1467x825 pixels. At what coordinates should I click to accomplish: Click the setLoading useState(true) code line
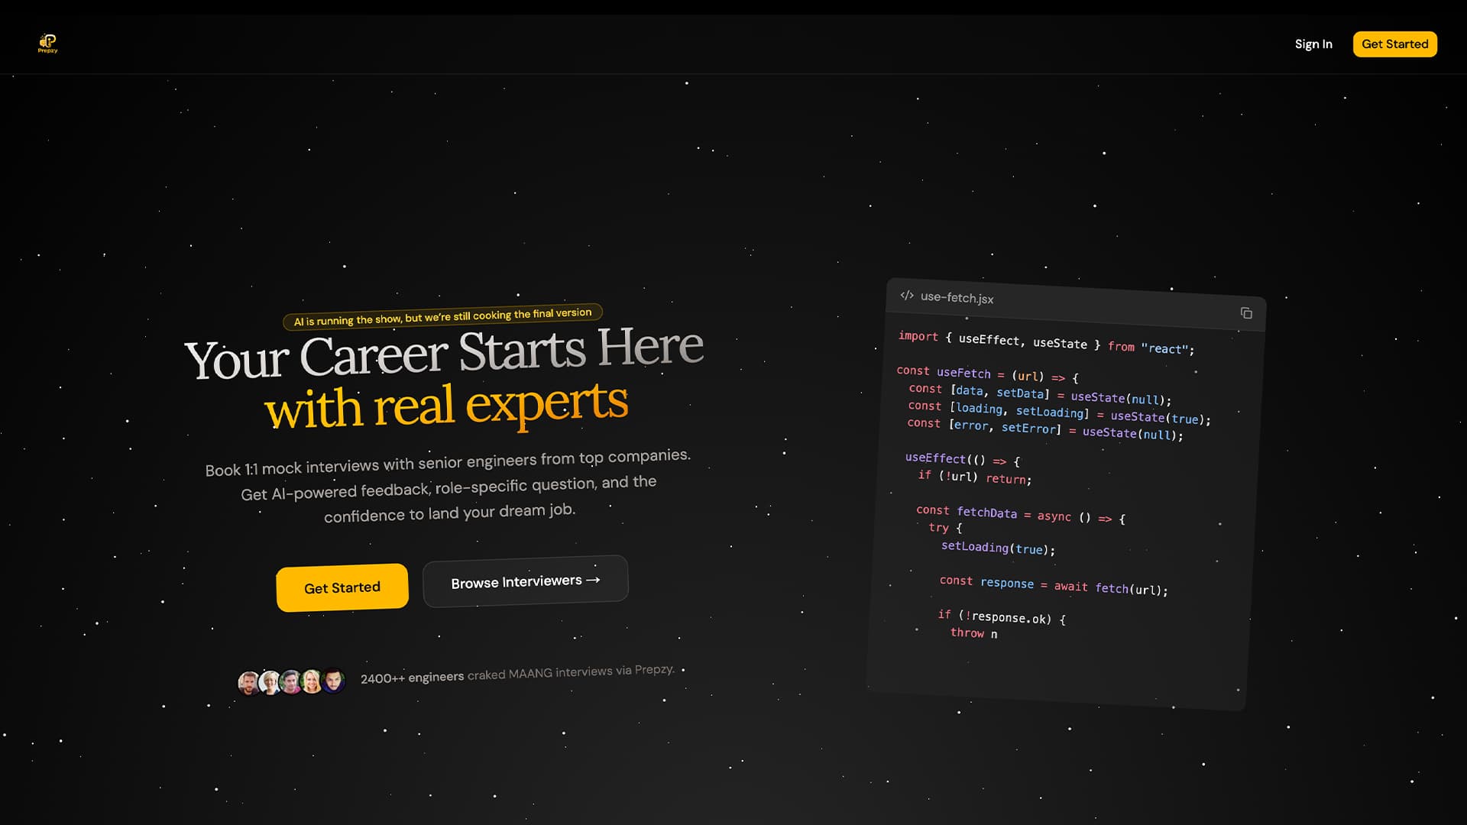pos(1060,412)
